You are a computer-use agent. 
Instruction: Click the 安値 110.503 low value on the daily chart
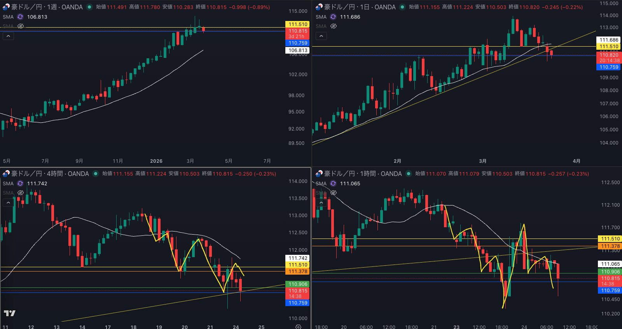point(491,7)
